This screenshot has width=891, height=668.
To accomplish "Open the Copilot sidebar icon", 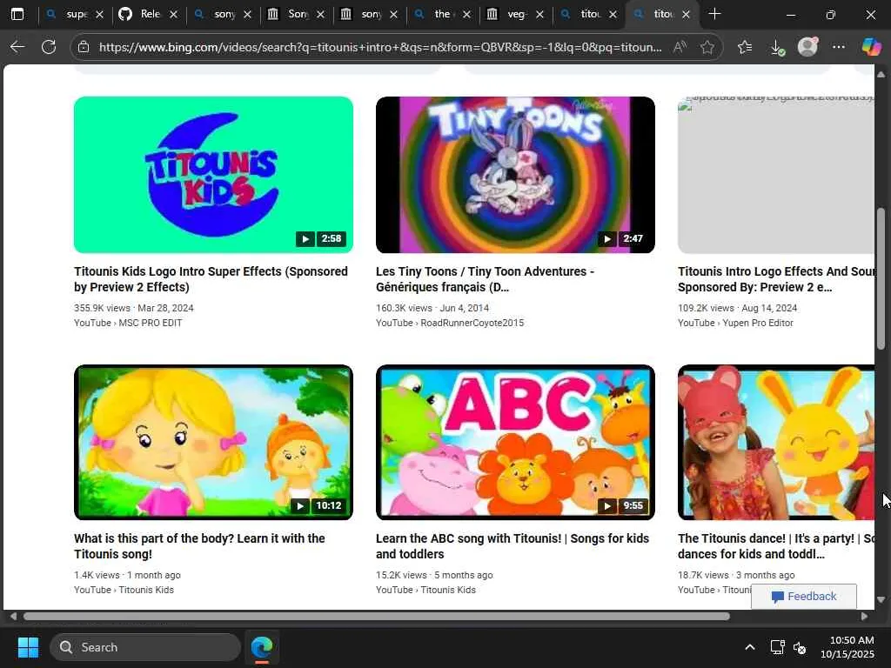I will (x=871, y=47).
